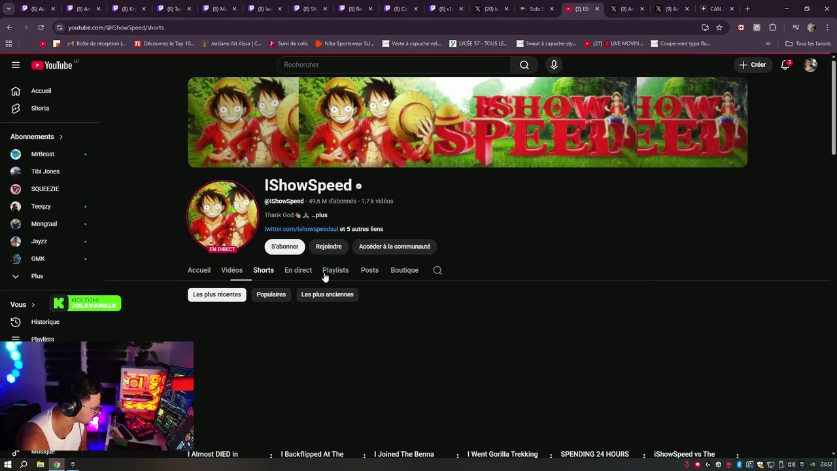Click the channel search magnifier icon
This screenshot has height=471, width=837.
pyautogui.click(x=437, y=270)
